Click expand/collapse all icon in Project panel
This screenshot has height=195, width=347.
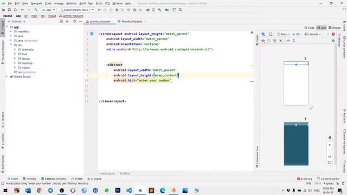[67, 22]
